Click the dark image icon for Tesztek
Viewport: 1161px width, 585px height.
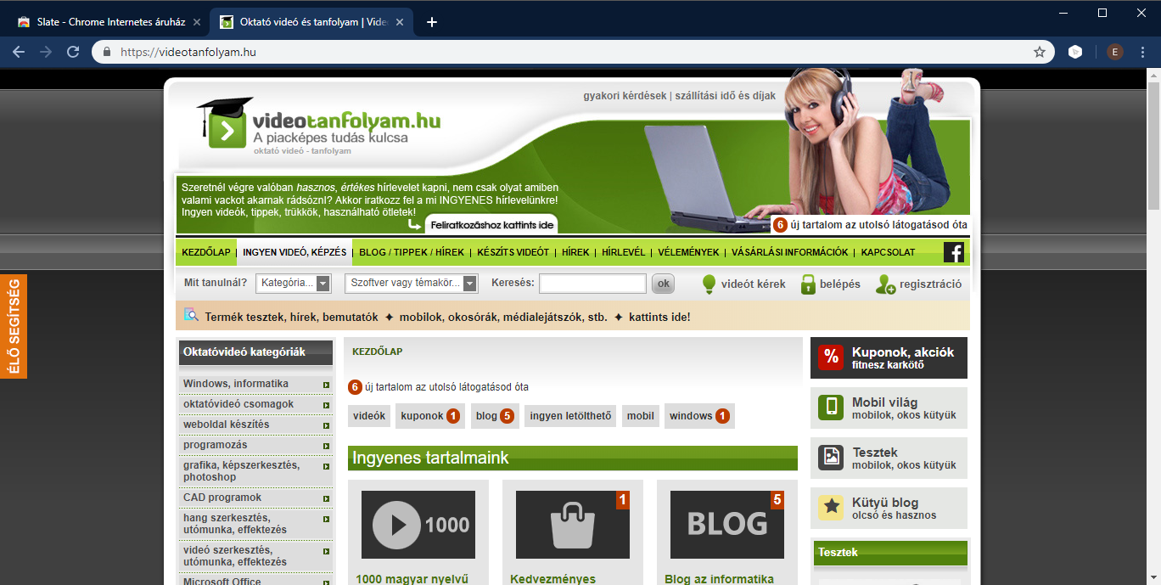click(831, 458)
